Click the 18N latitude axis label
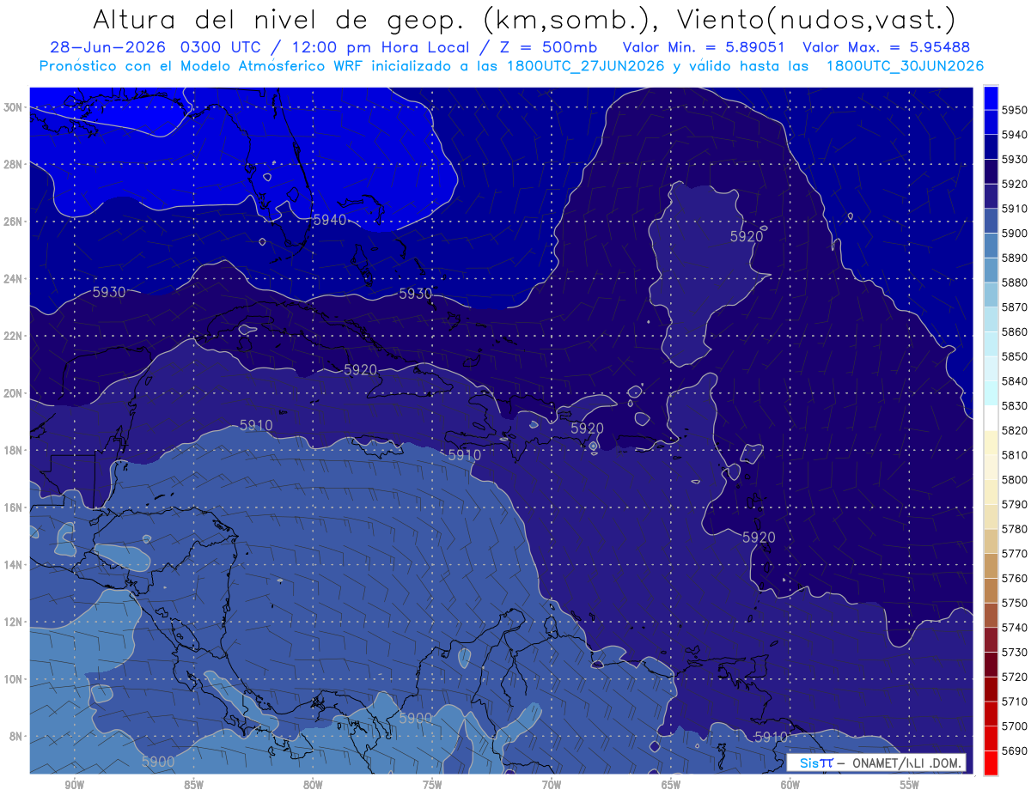Screen dimensions: 1031x796 [15, 450]
